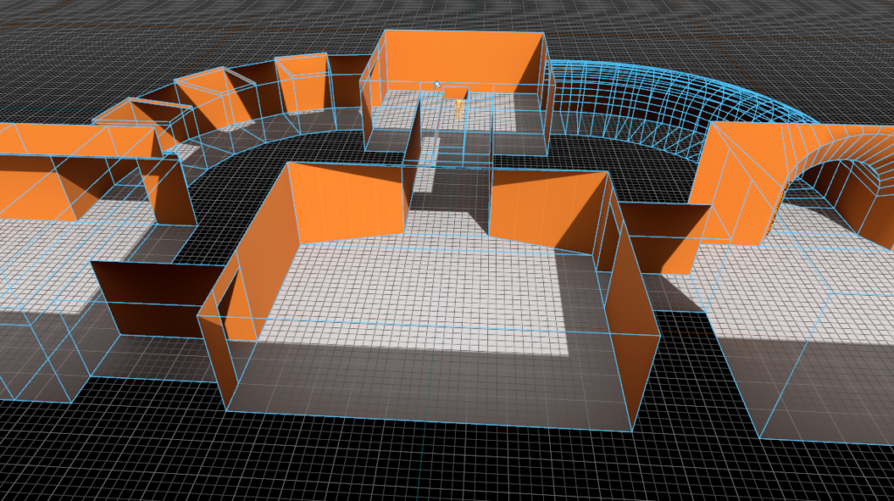Select the small orange doorway block behind mannequin
This screenshot has height=501, width=894.
click(455, 92)
